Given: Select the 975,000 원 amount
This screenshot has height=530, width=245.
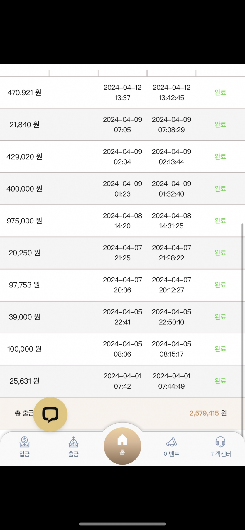Looking at the screenshot, I should click(24, 221).
